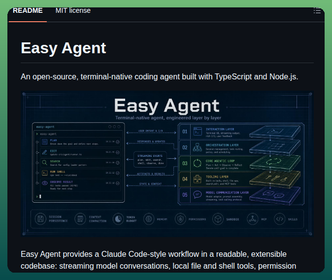The image size is (332, 280).
Task: Click the 'USER INTENT & I/O' arrow label
Action: [151, 131]
